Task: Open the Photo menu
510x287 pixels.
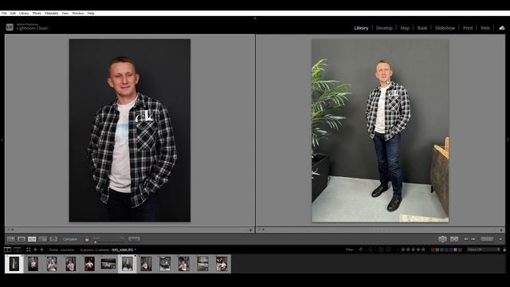Action: click(x=37, y=14)
